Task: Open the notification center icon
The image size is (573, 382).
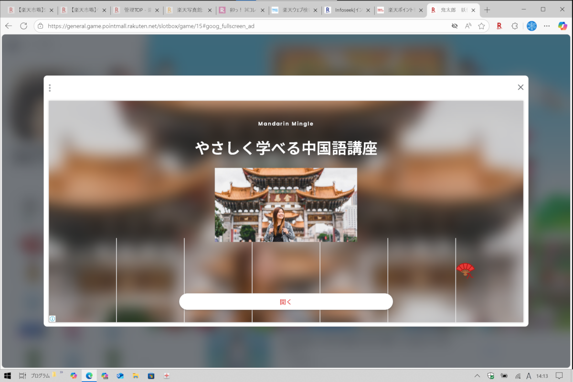Action: point(560,376)
